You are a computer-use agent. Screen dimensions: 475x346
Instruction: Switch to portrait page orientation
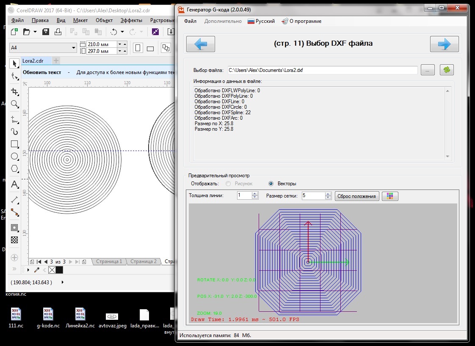(138, 48)
